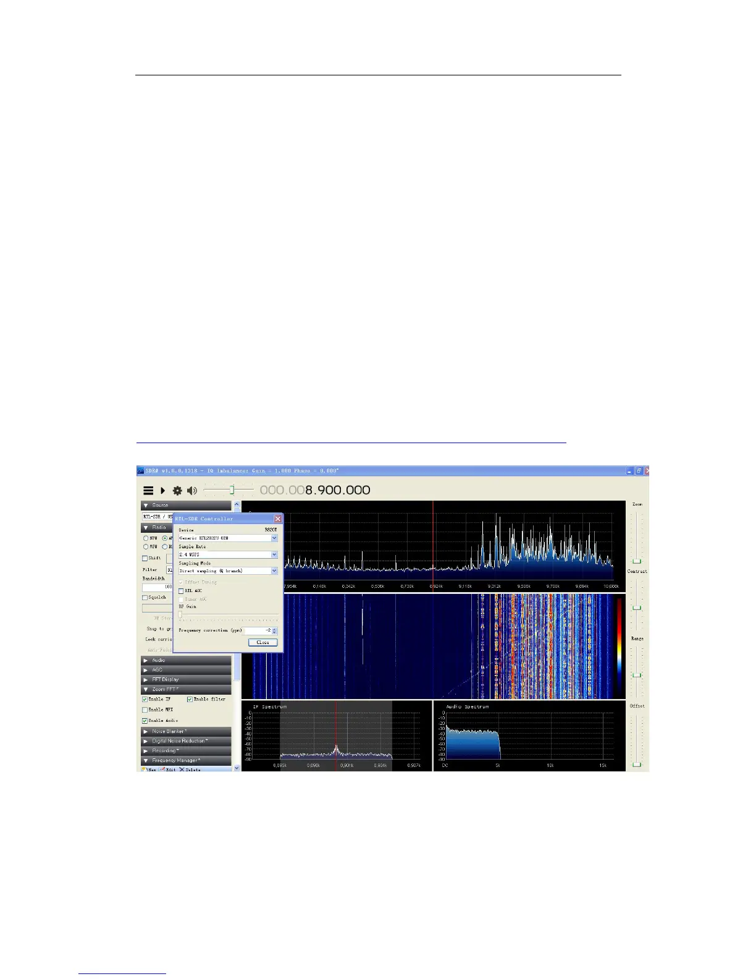The image size is (756, 979).
Task: Click the Bandwidth input field
Action: pyautogui.click(x=157, y=587)
